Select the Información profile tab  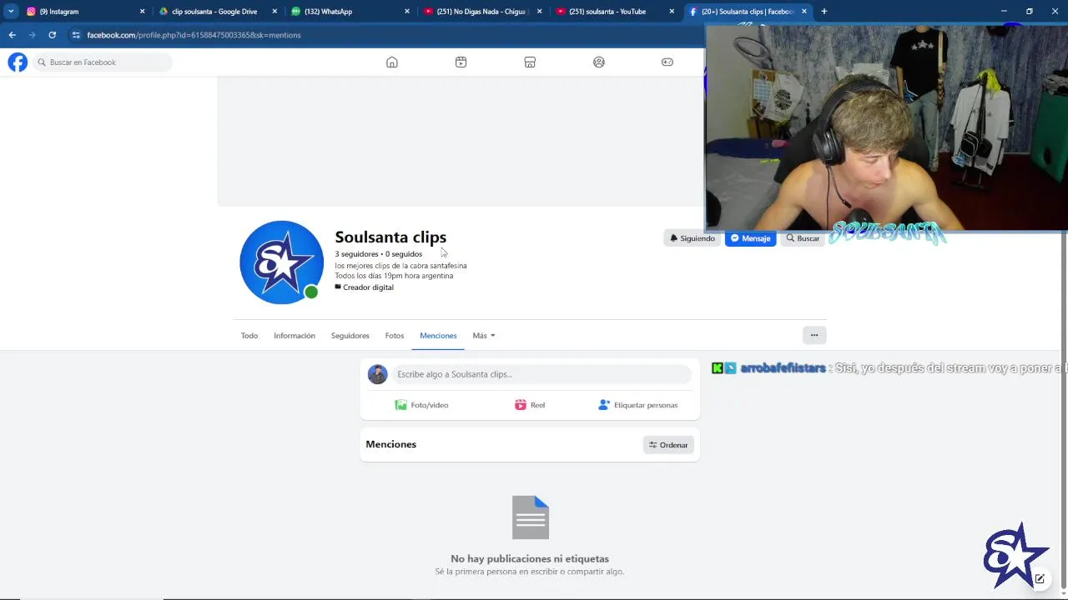coord(295,336)
